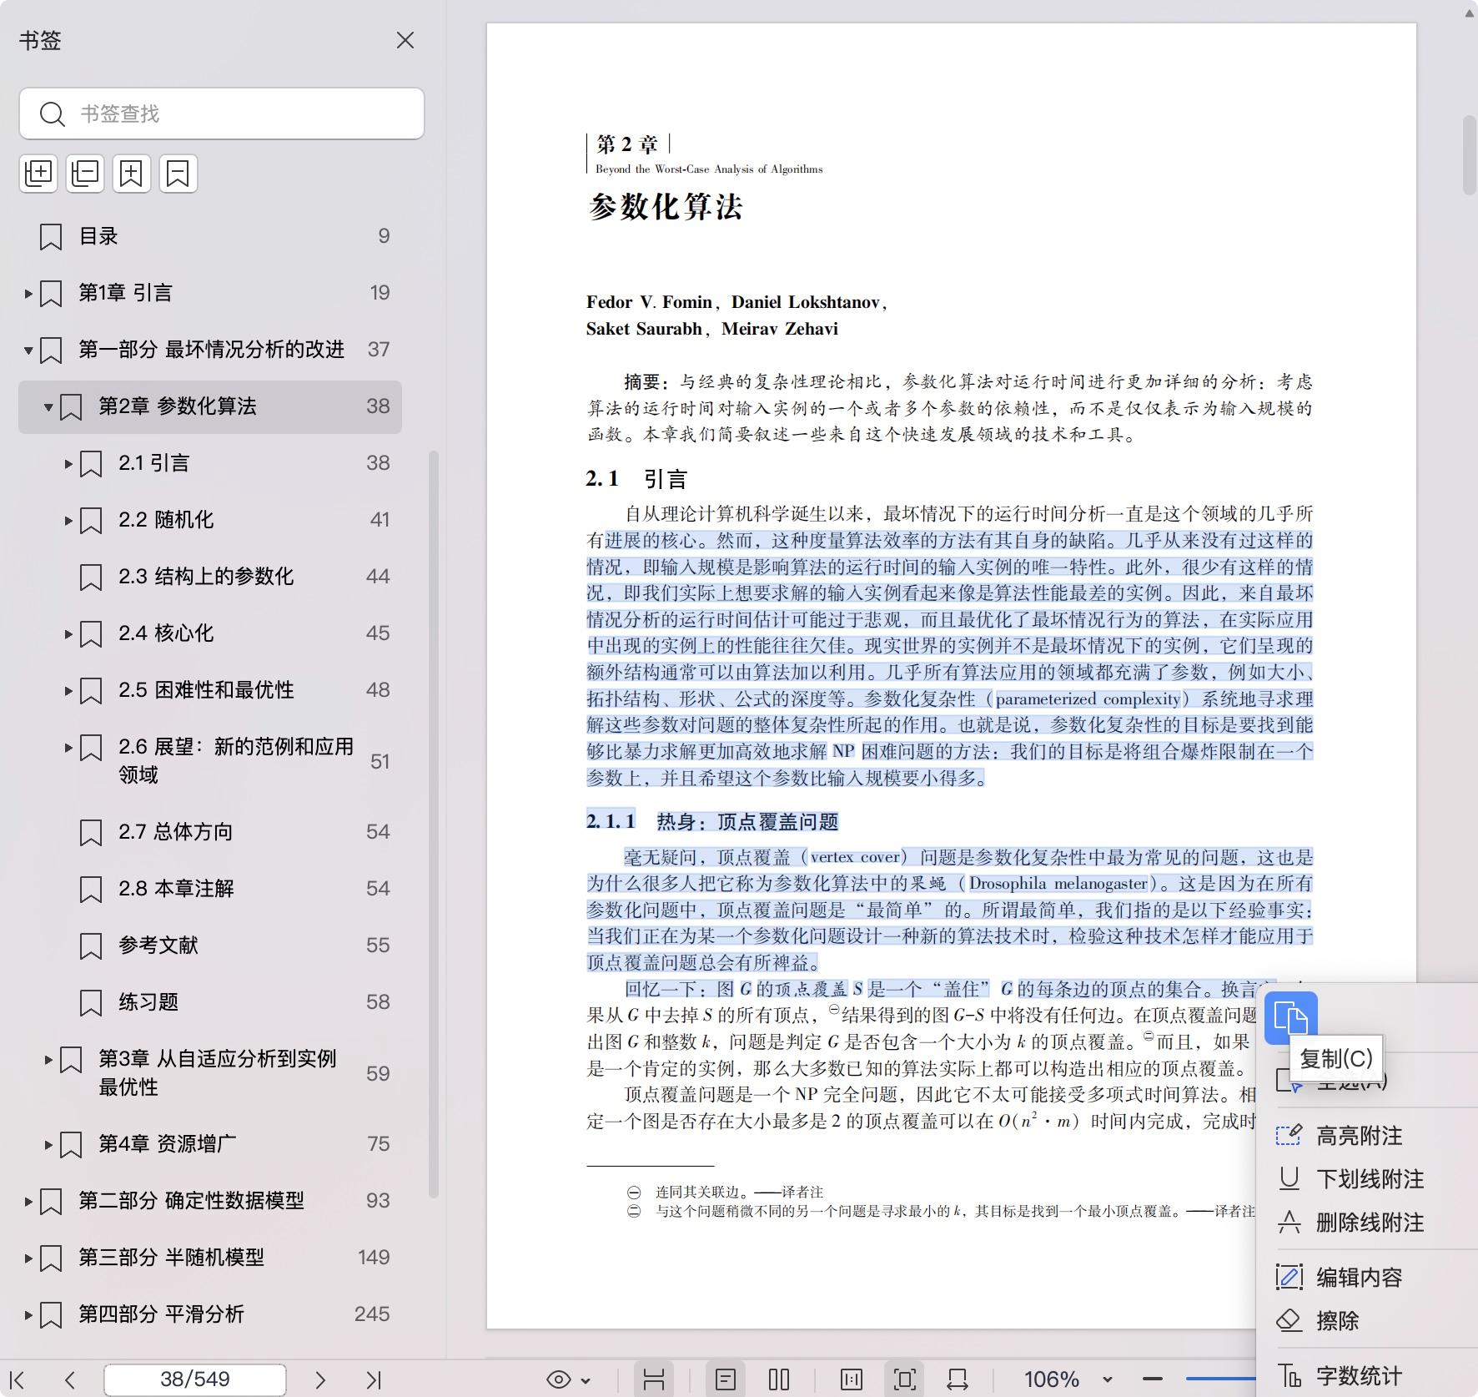The height and width of the screenshot is (1397, 1478).
Task: Switch to two-page side-by-side view
Action: (x=777, y=1379)
